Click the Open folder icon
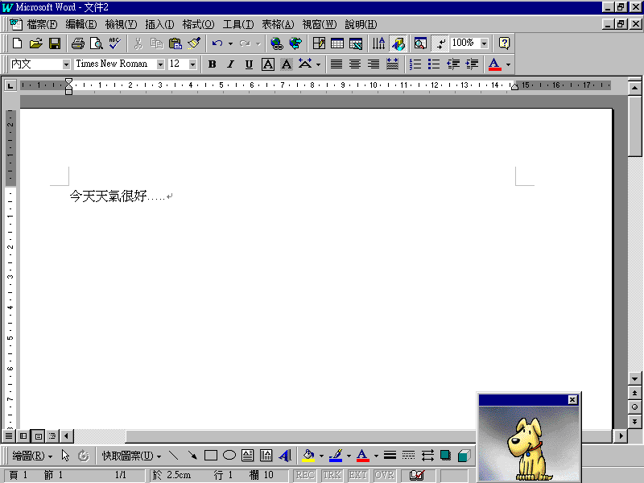 pos(36,43)
